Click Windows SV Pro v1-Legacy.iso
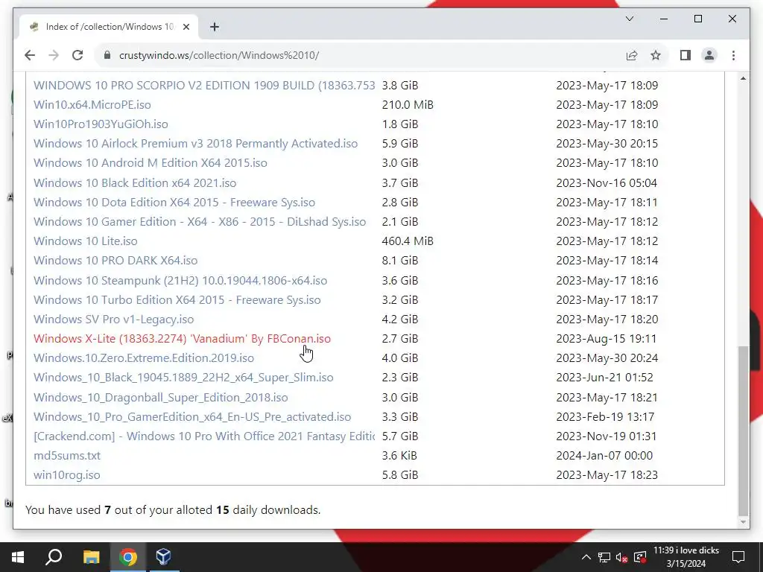763x572 pixels. [x=113, y=320]
